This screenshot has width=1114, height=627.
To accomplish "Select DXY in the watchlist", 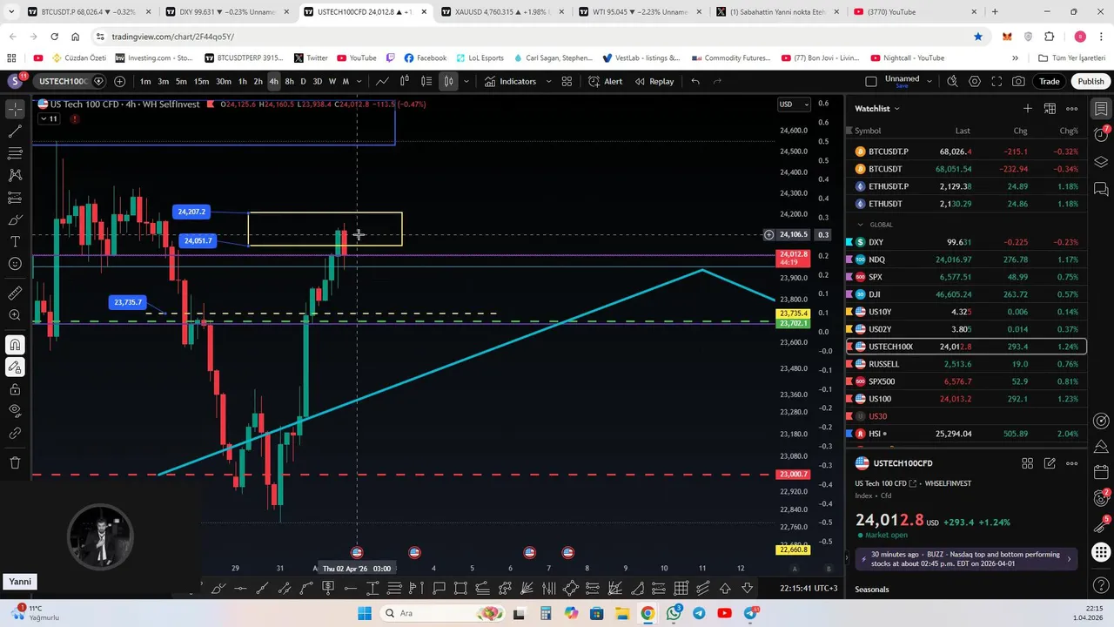I will pyautogui.click(x=966, y=242).
